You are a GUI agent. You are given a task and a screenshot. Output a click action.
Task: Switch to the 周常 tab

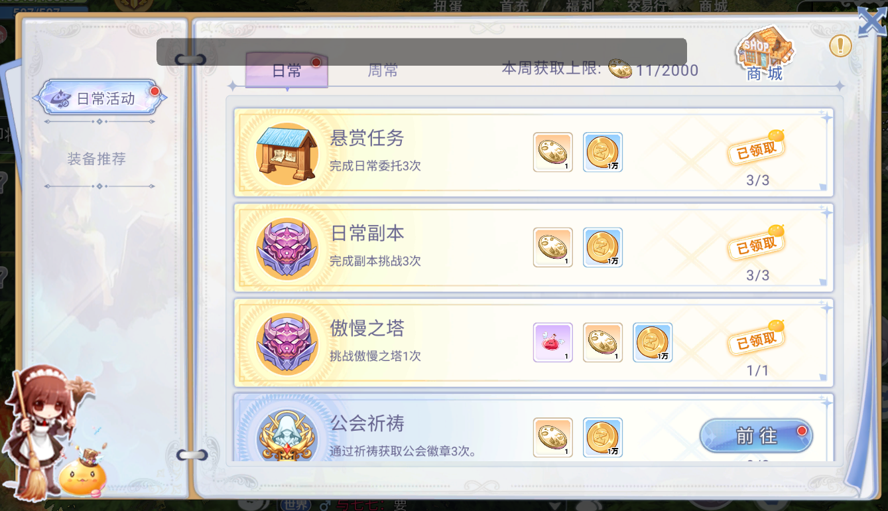[383, 70]
